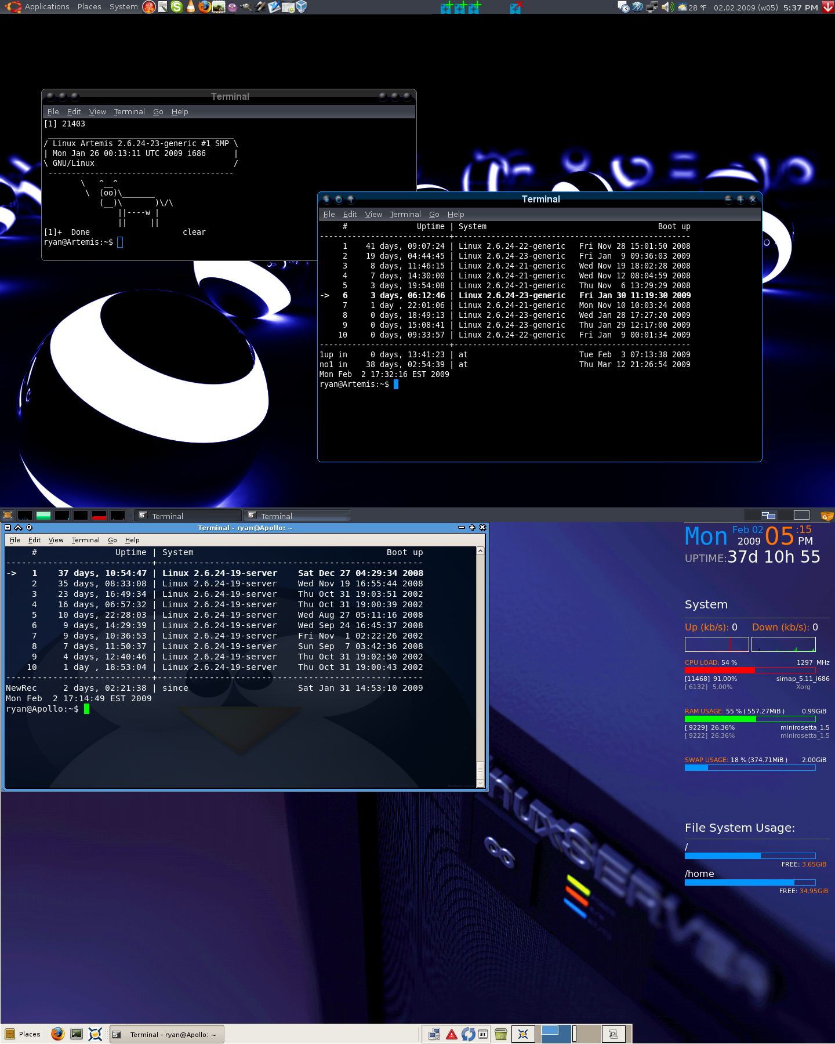Click the small calendar tray icon bottom panel
Screen dimensions: 835x1044
point(482,1034)
